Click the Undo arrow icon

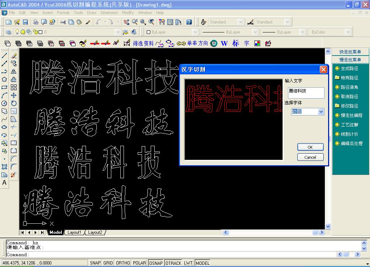pyautogui.click(x=98, y=22)
